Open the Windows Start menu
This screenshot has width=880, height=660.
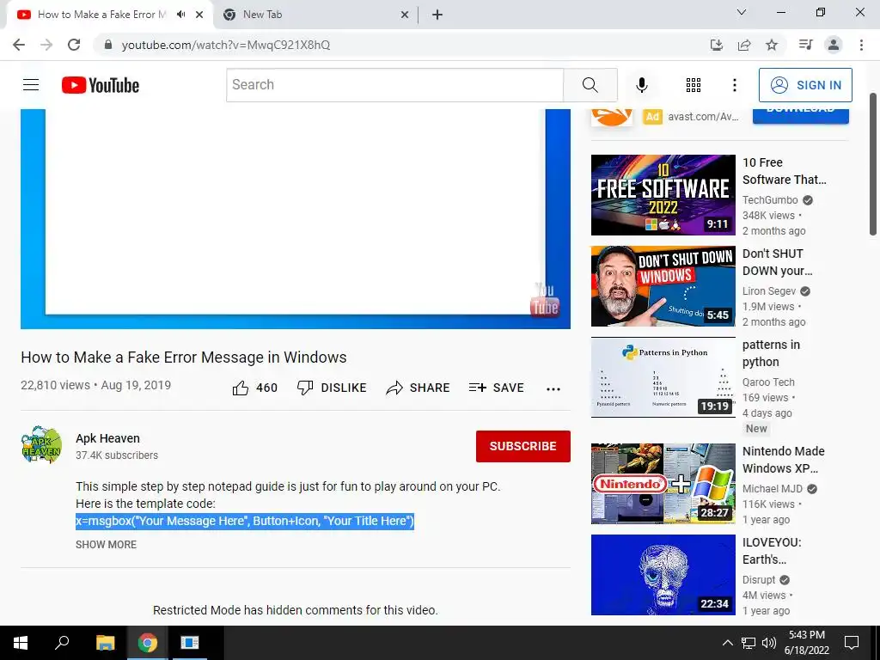[x=21, y=643]
